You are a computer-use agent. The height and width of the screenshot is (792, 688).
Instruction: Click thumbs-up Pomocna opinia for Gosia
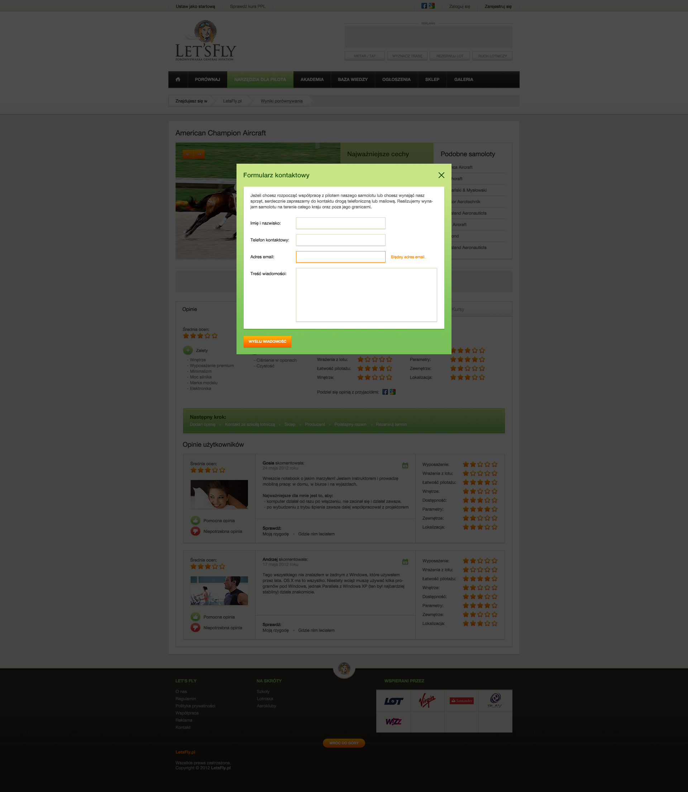click(195, 521)
